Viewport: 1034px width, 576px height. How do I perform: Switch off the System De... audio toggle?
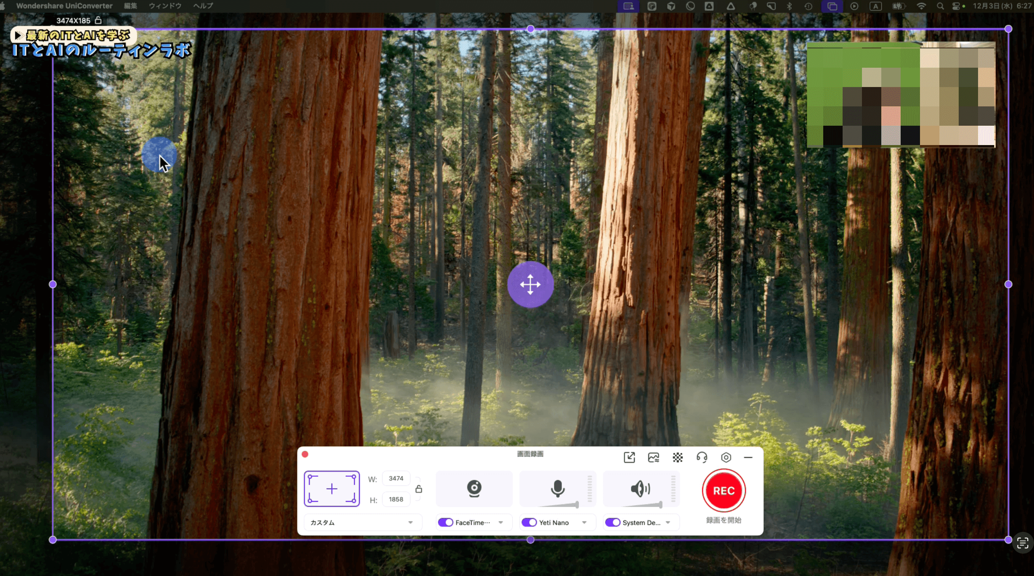(613, 522)
